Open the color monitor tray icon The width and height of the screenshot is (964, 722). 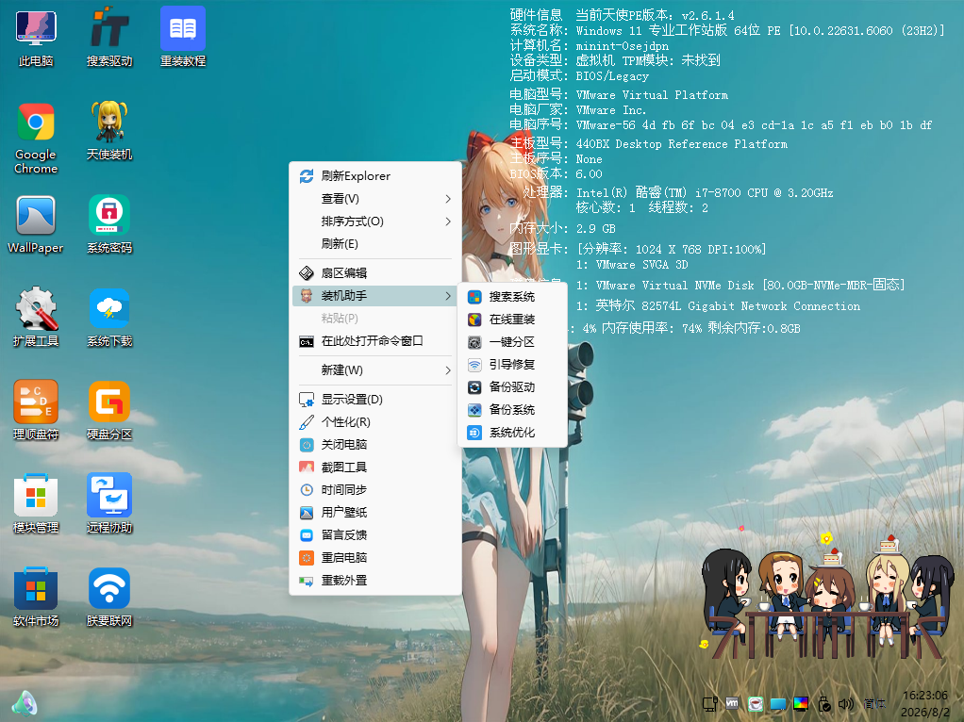(801, 703)
